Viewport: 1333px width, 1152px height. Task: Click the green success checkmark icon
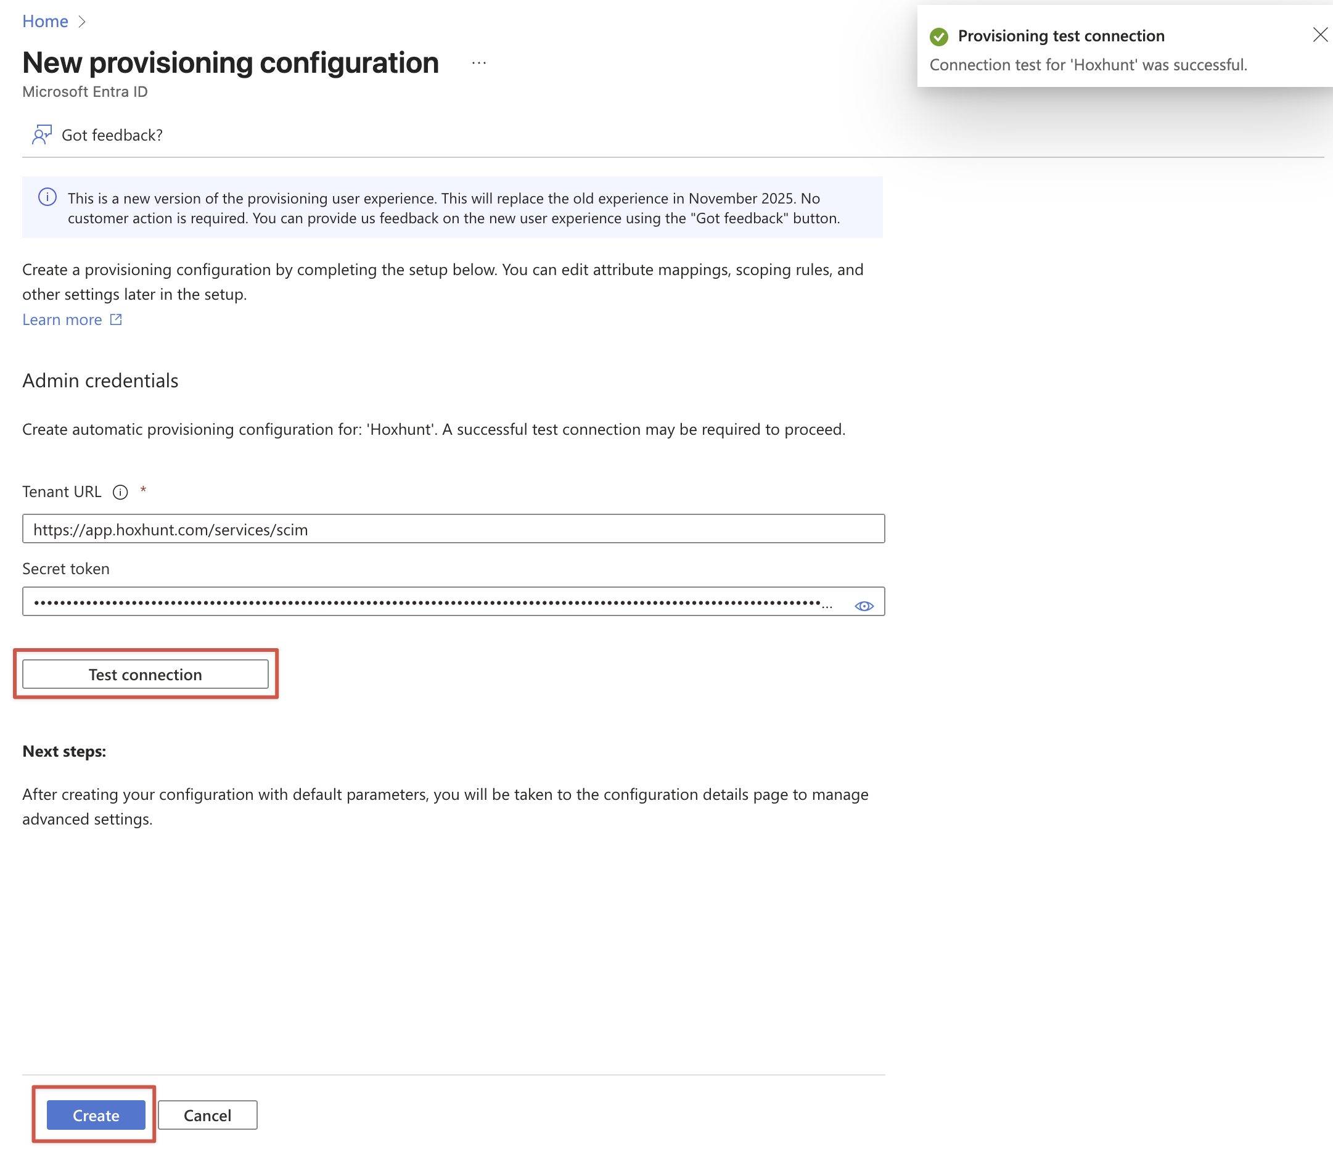click(938, 36)
